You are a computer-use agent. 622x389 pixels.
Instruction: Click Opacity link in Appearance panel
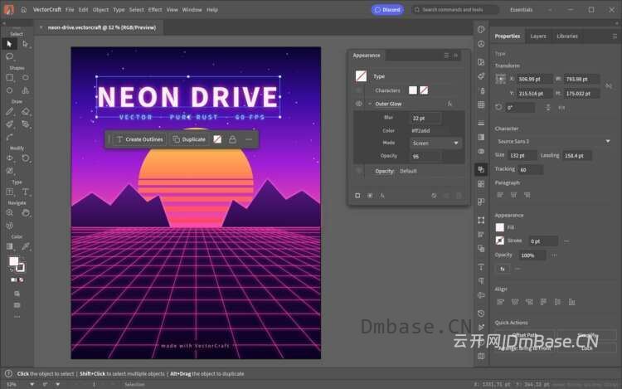384,171
